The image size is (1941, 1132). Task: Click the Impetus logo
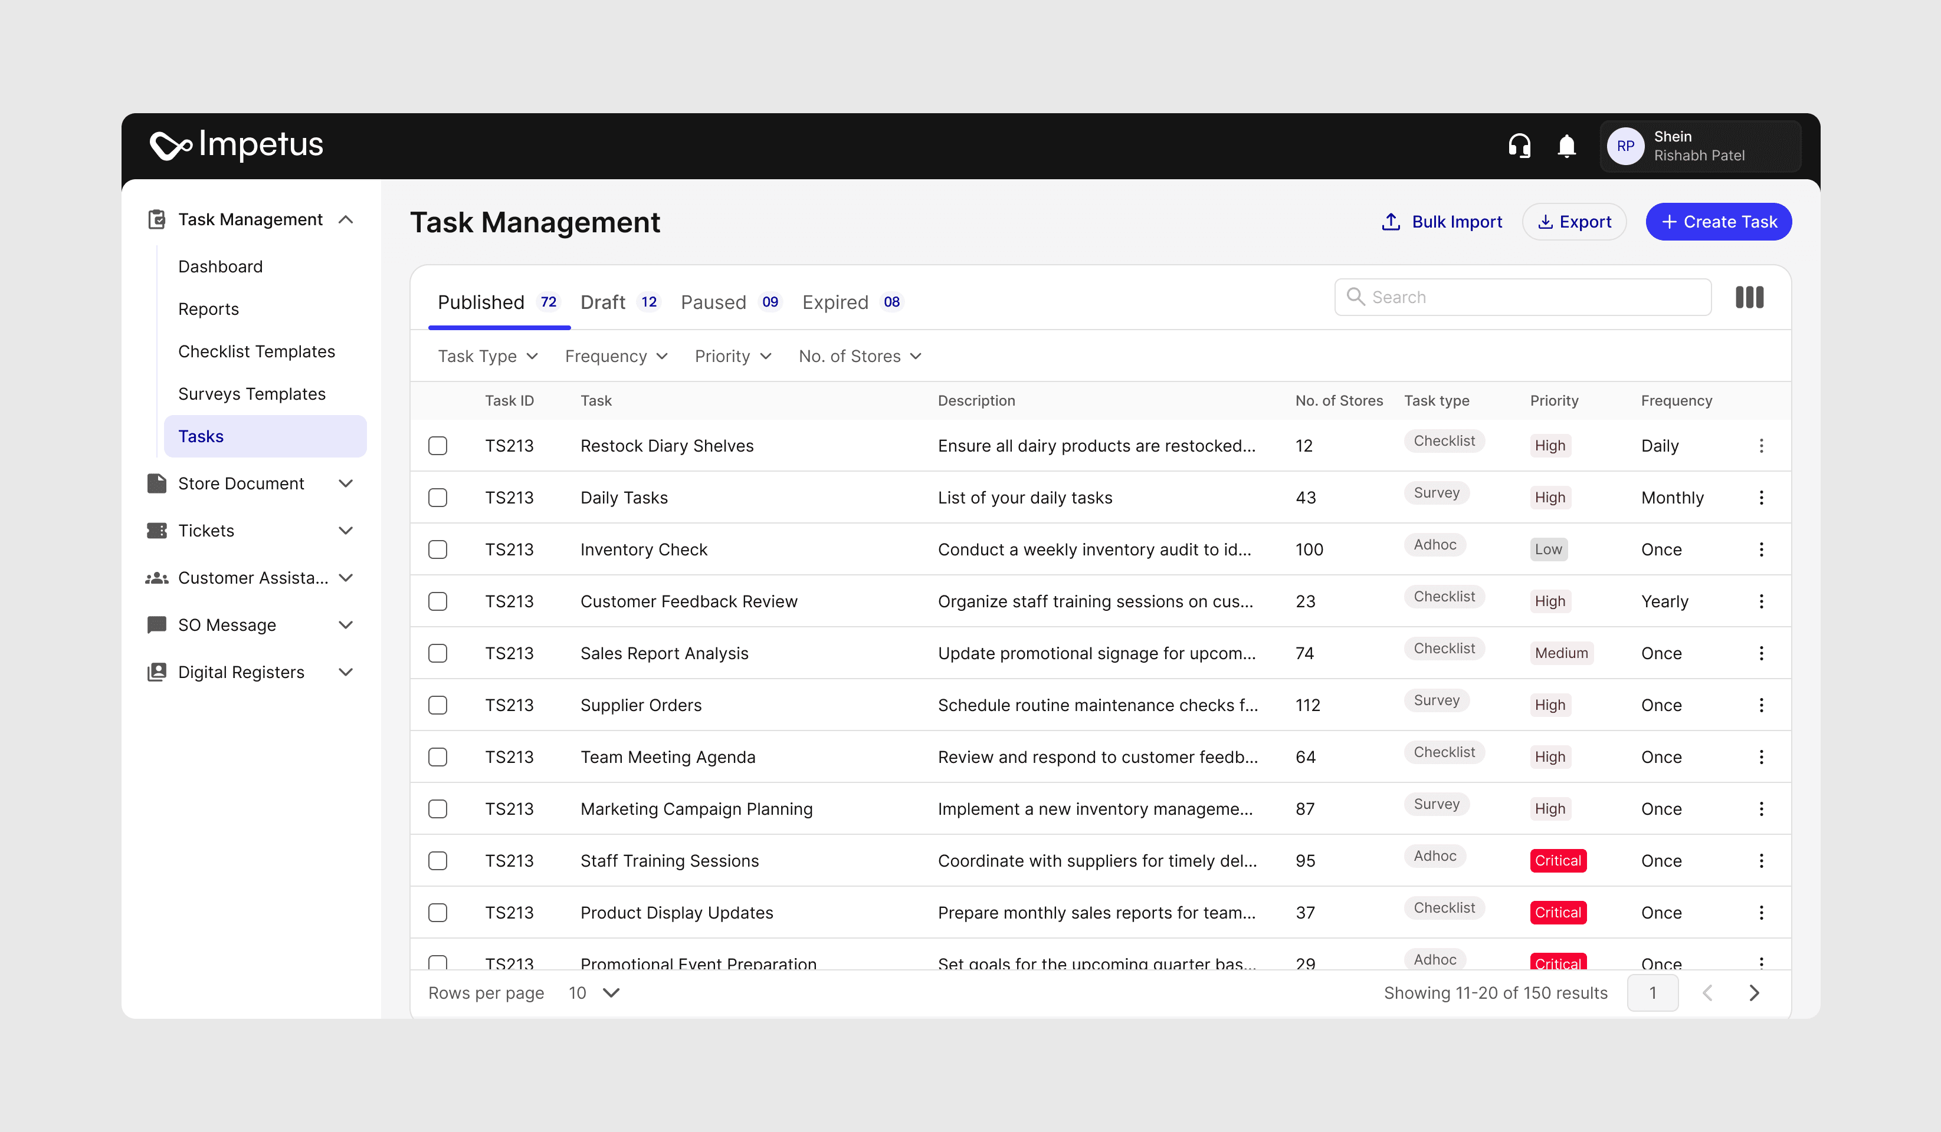[x=237, y=144]
